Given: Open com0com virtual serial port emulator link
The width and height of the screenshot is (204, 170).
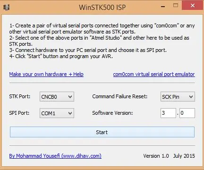Looking at the screenshot, I should click(154, 74).
